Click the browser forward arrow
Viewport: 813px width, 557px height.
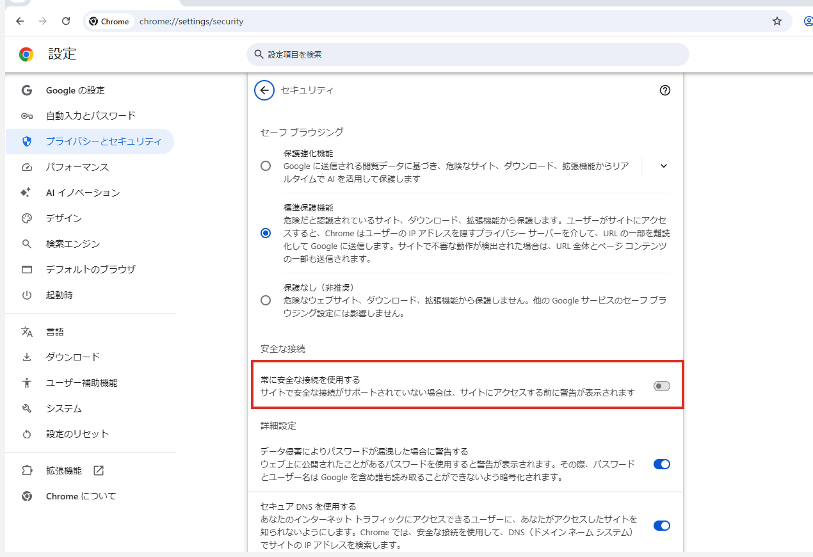43,21
